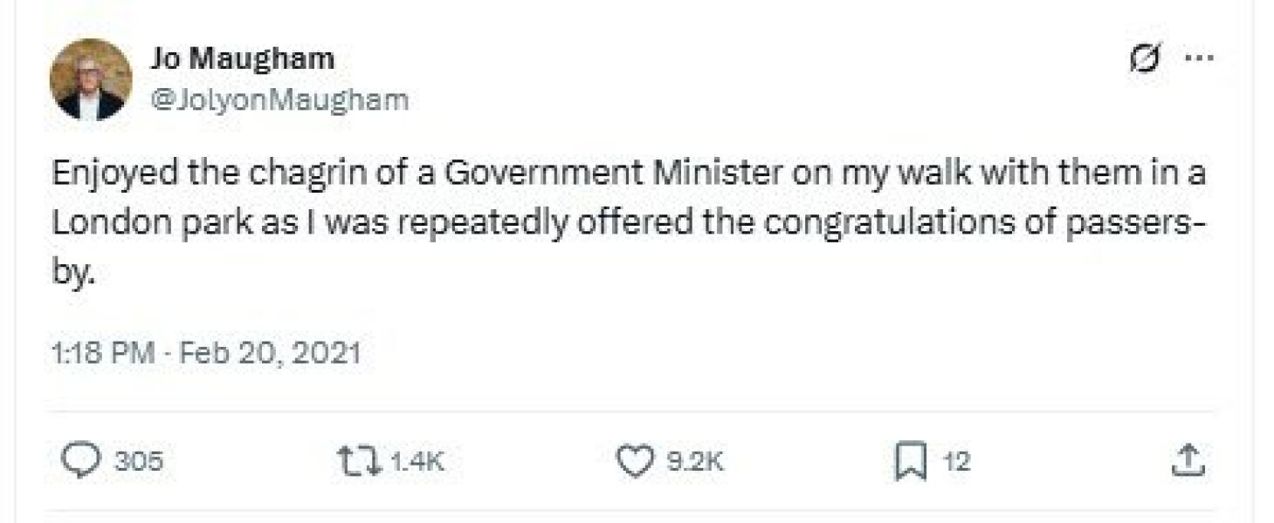Screen dimensions: 1274x523
Task: Click the 305 replies count
Action: coord(138,461)
